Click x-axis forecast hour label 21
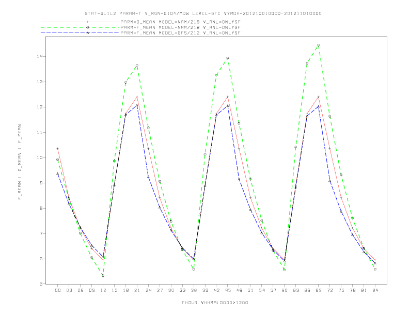The width and height of the screenshot is (409, 316). pos(137,290)
